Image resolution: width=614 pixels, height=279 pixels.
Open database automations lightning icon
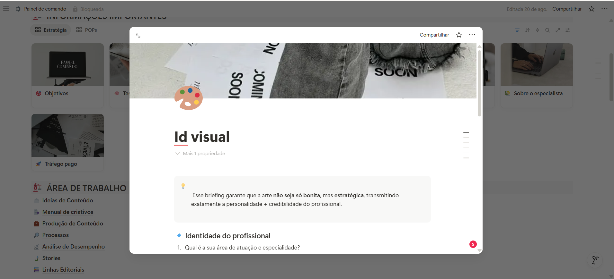pyautogui.click(x=537, y=30)
